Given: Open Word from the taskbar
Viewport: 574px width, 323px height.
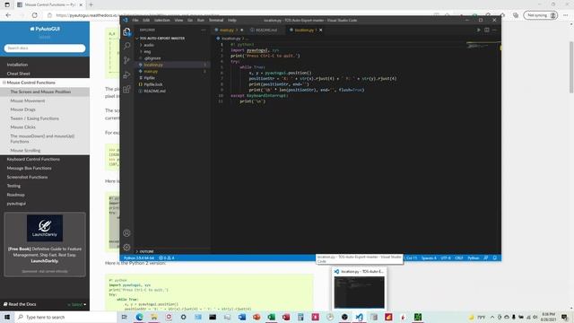Looking at the screenshot, I should pos(241,317).
